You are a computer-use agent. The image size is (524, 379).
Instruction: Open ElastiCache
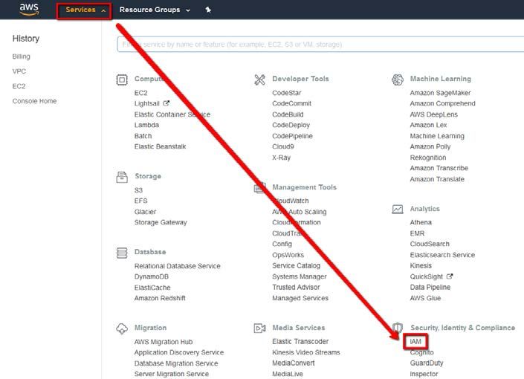[x=152, y=288]
